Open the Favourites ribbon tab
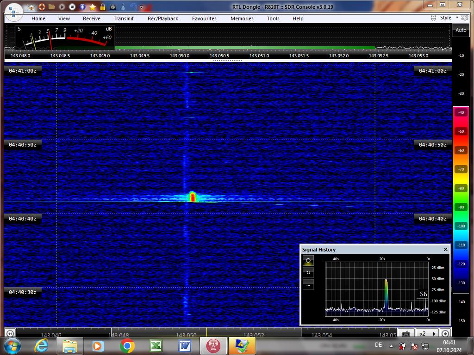Viewport: 474px width, 355px height. [x=204, y=18]
